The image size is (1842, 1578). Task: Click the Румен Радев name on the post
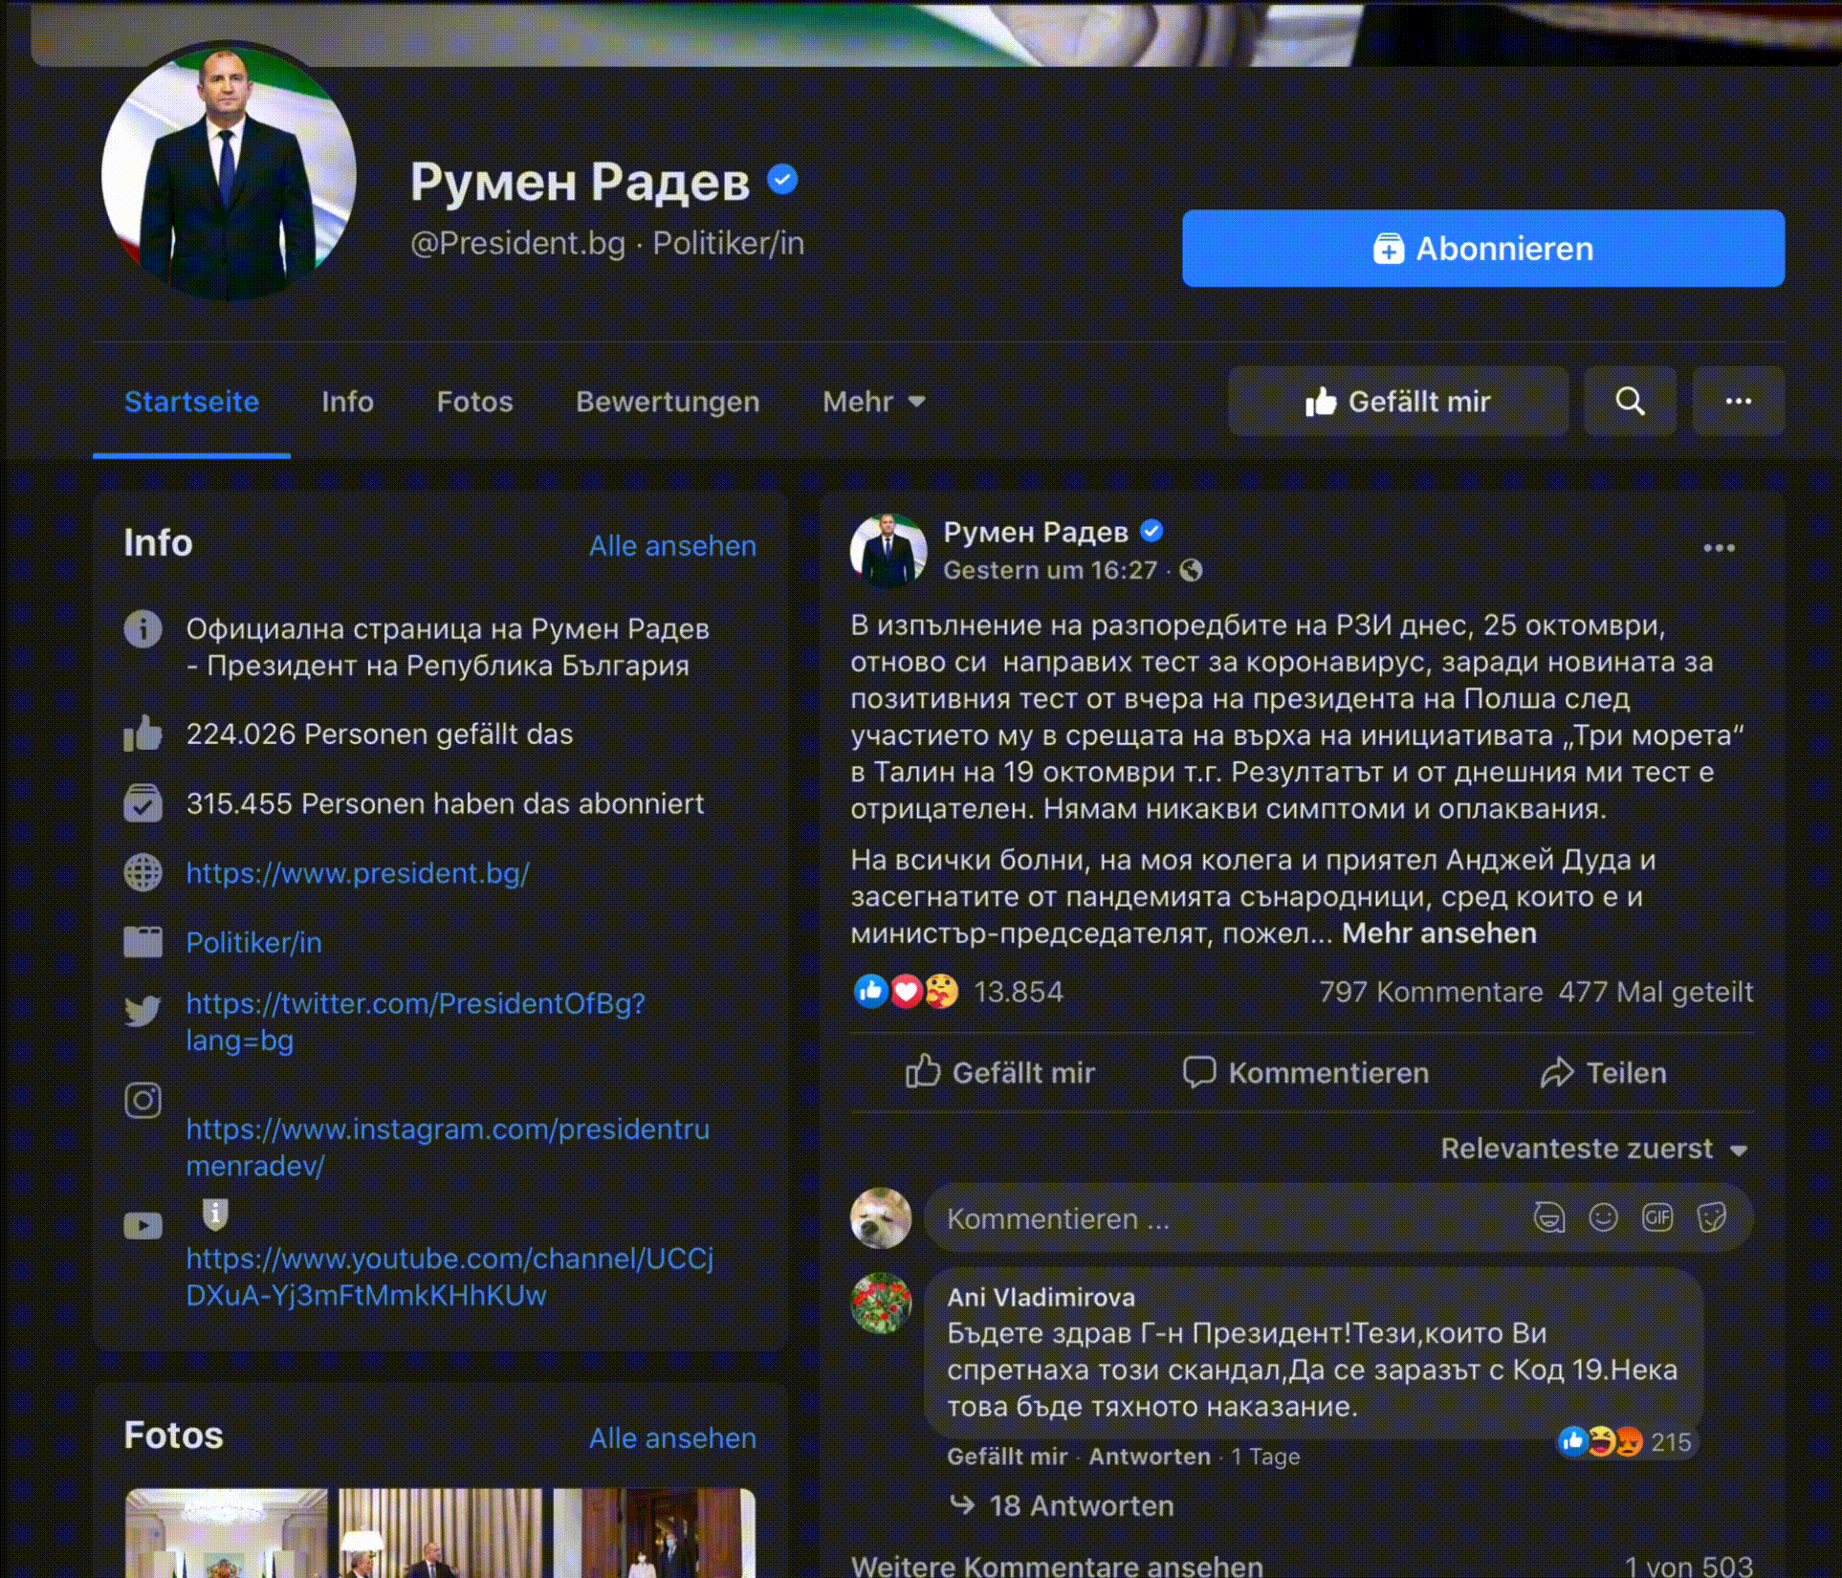tap(1036, 532)
